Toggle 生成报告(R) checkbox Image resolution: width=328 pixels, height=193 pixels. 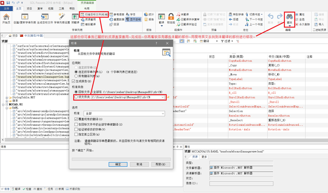pos(73,81)
